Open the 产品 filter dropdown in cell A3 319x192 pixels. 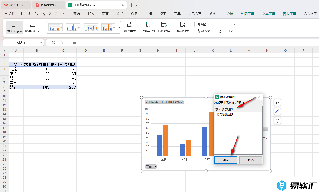(x=21, y=65)
